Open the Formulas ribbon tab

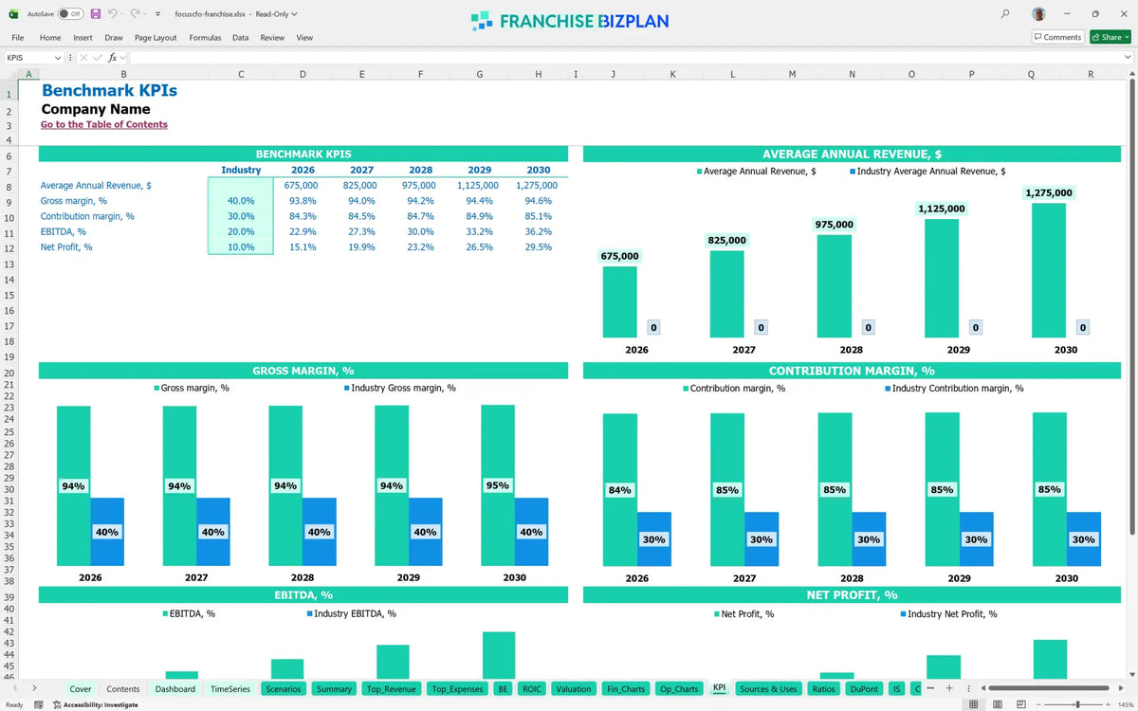205,38
